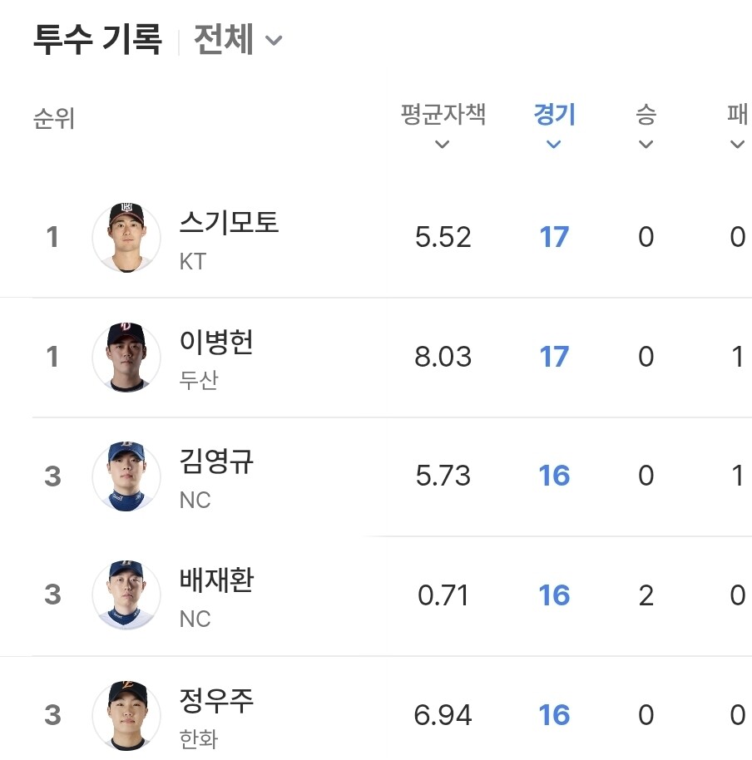Sort by 평균자책 column chevron
The image size is (752, 760).
point(443,145)
